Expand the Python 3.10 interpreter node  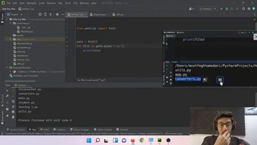(10, 72)
